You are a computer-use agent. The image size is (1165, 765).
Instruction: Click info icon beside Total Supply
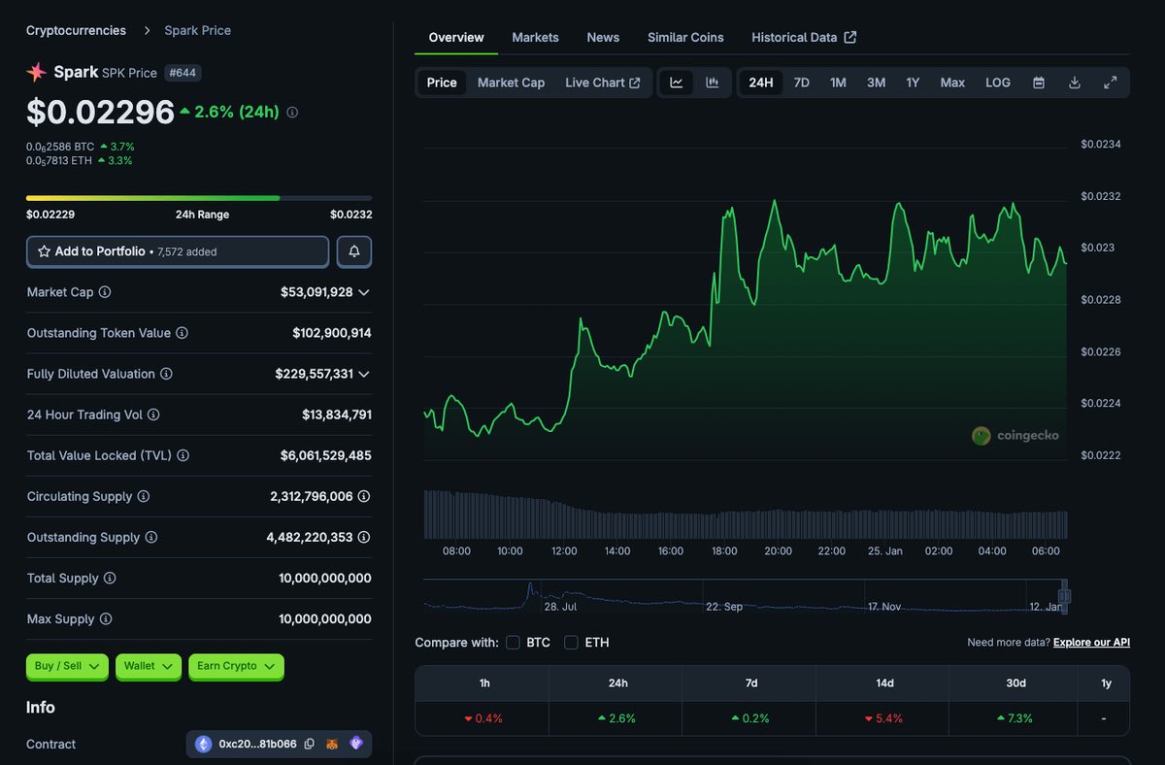[x=110, y=578]
